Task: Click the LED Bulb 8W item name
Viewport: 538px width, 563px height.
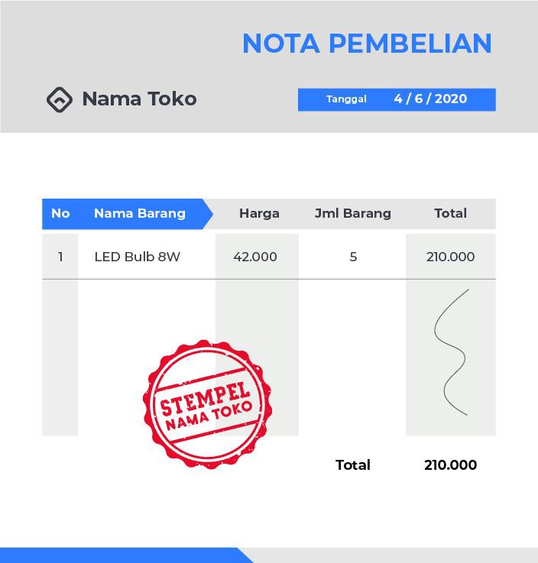Action: coord(138,257)
